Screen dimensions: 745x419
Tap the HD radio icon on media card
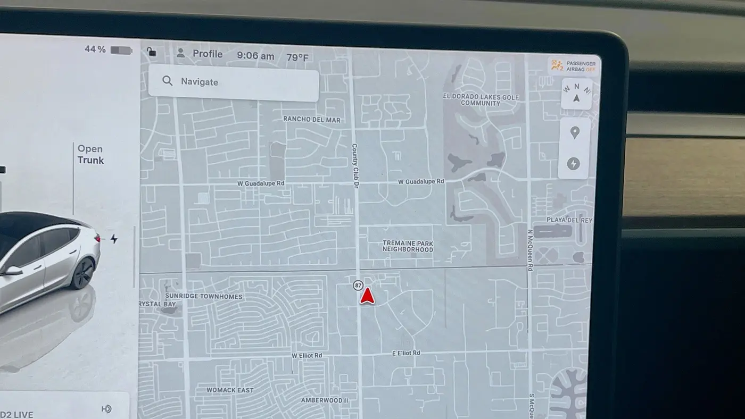click(106, 409)
